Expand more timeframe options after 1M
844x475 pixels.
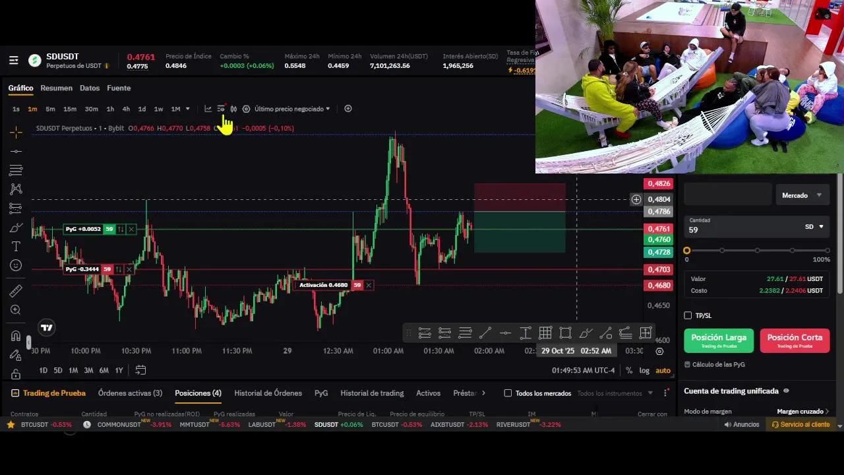pos(188,109)
